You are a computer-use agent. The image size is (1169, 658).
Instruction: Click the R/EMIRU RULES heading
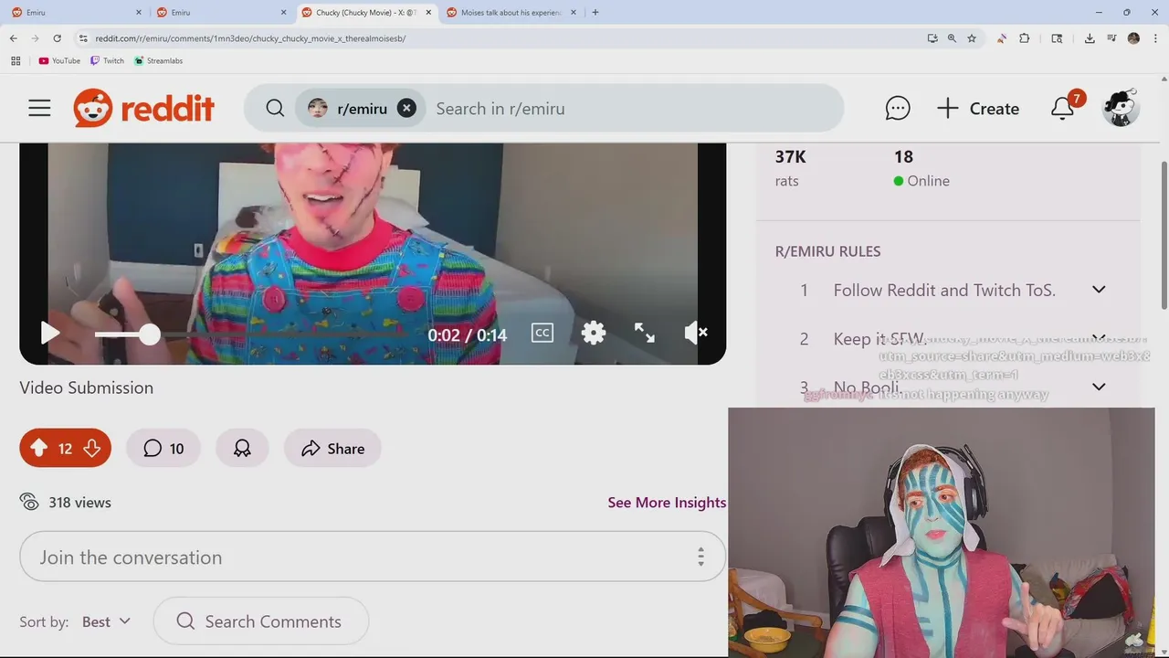click(x=828, y=251)
